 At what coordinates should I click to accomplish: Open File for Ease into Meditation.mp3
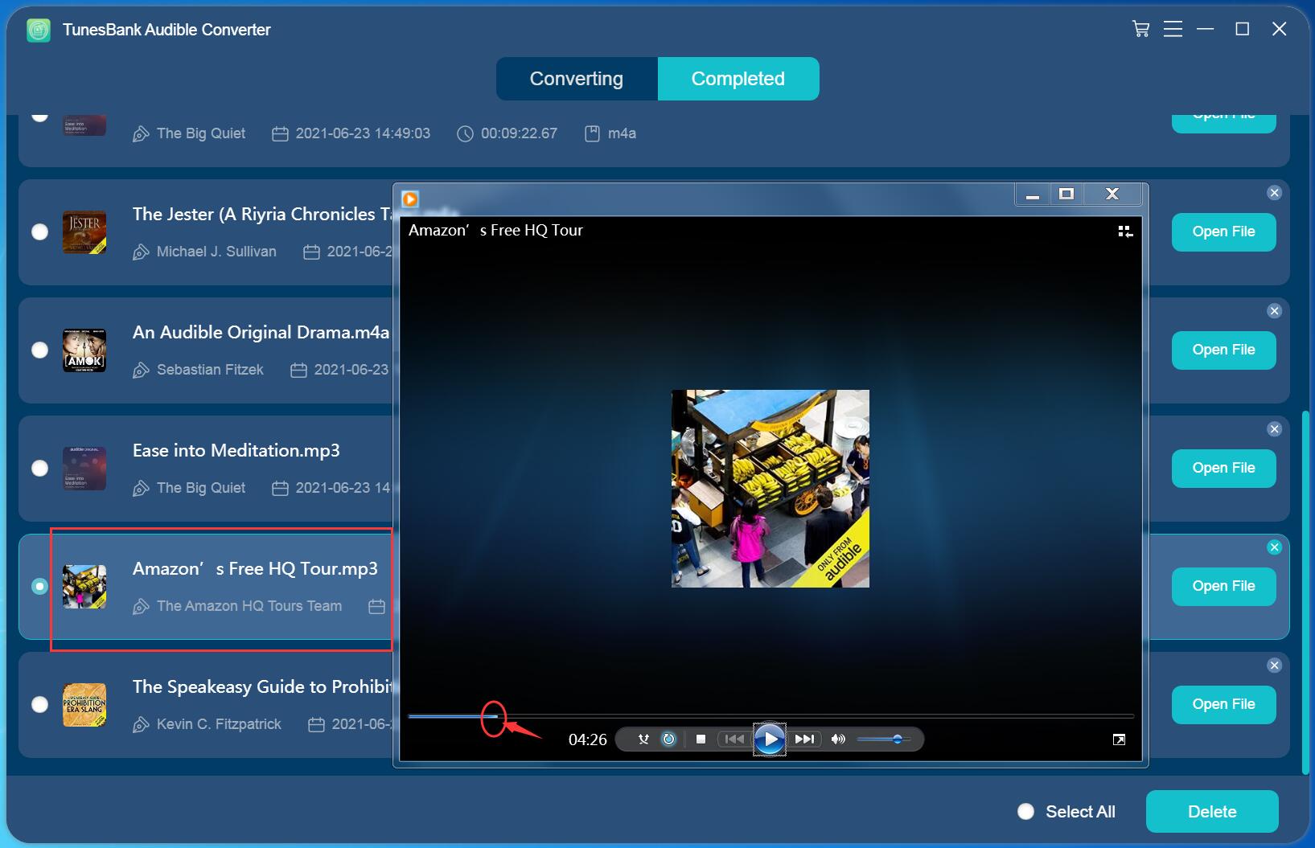pyautogui.click(x=1223, y=468)
